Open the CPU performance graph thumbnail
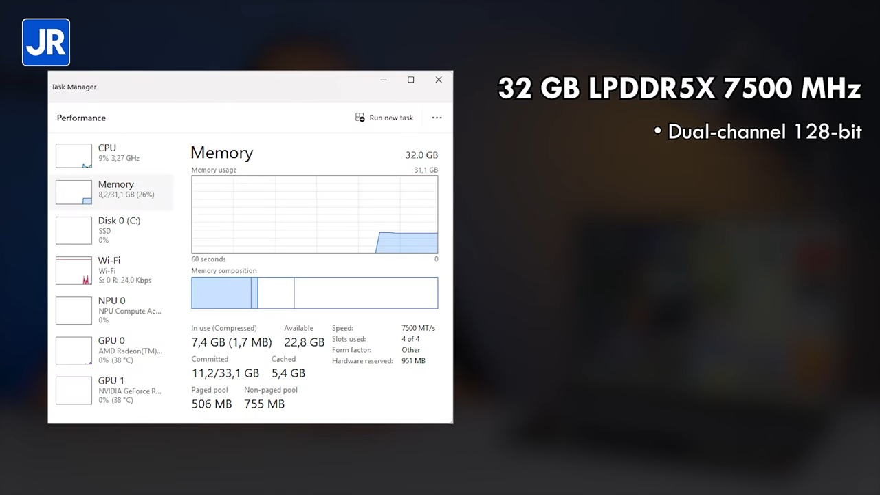 click(74, 156)
